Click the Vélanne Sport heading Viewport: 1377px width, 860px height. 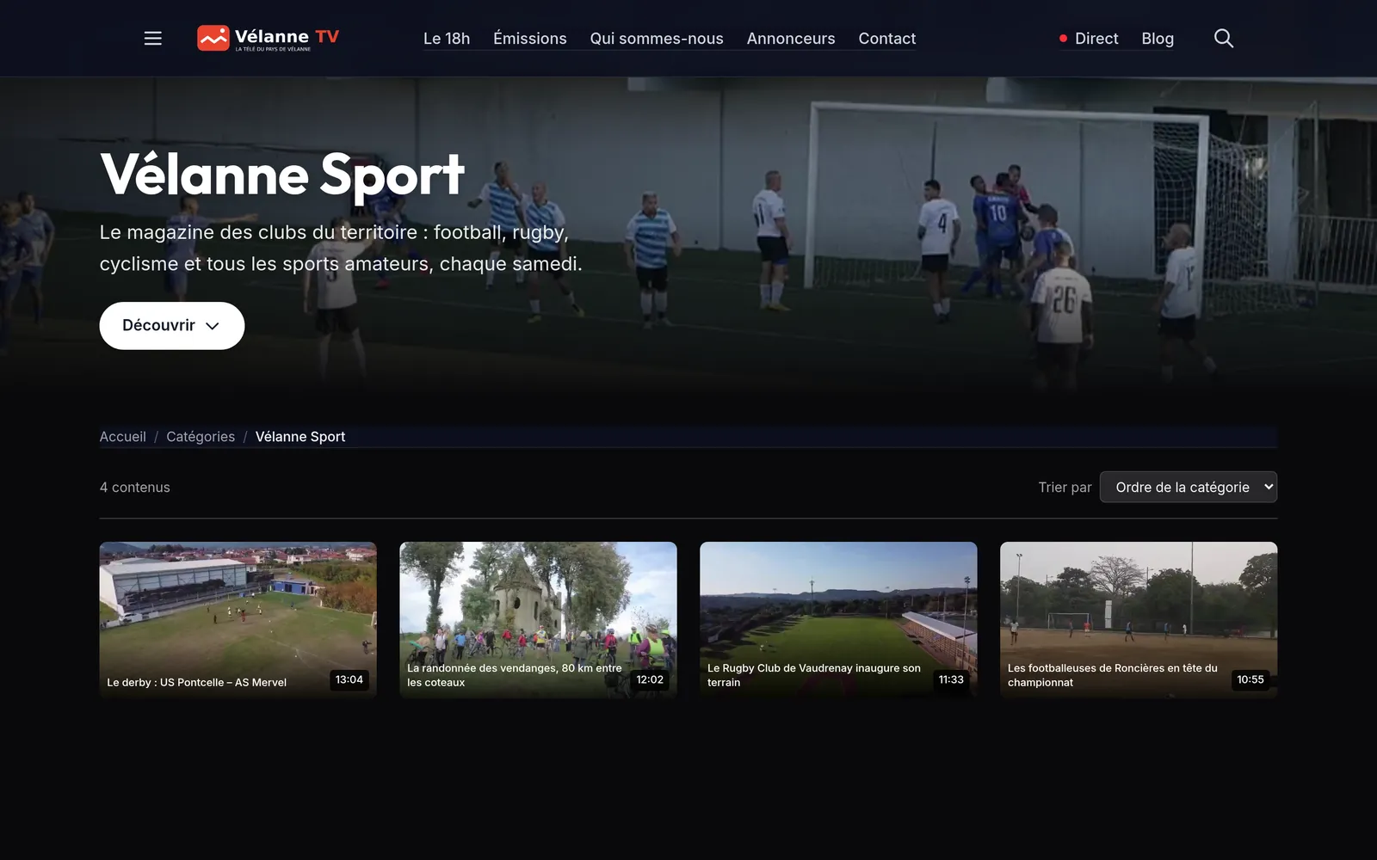(x=282, y=175)
